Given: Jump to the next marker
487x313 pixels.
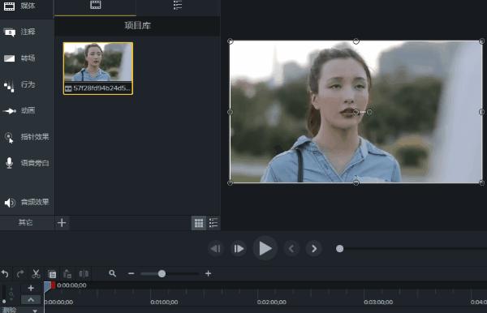Looking at the screenshot, I should (314, 248).
